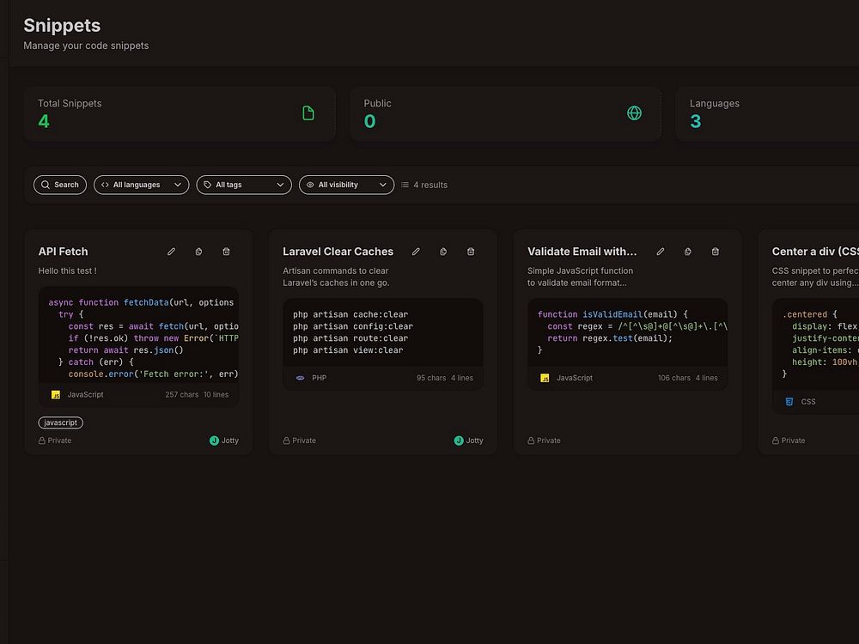Open the All tags dropdown
The height and width of the screenshot is (644, 859).
[x=244, y=185]
